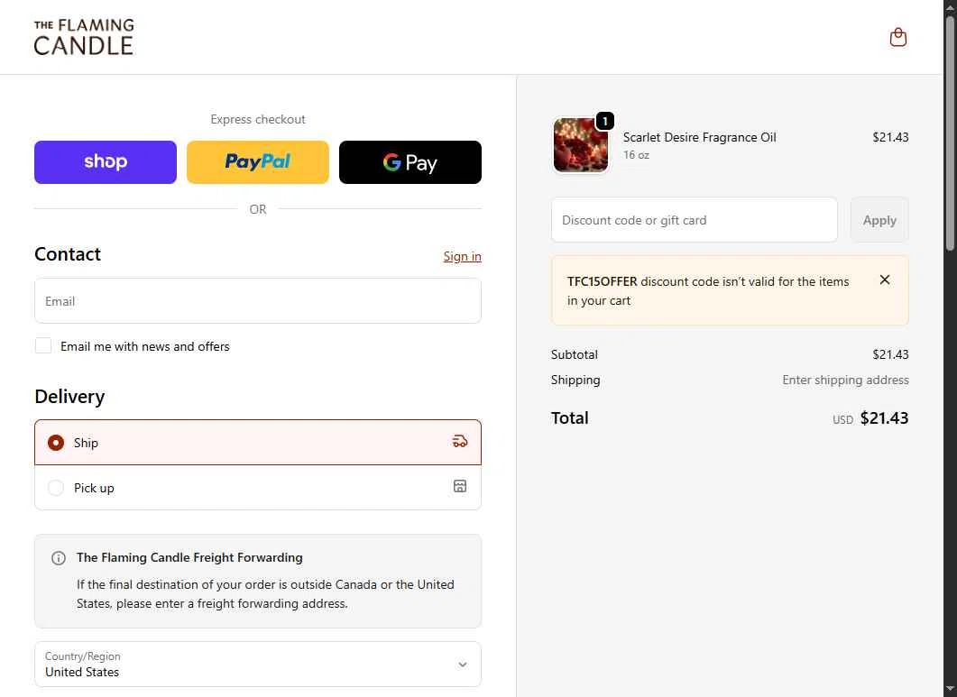This screenshot has height=697, width=957.
Task: Pay with Shop express checkout
Action: click(x=106, y=162)
